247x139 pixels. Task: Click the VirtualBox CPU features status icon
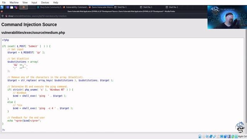click(229, 136)
